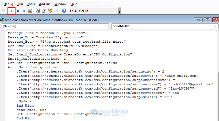This screenshot has width=219, height=121.
Task: Open the Object Browser icon
Action: pyautogui.click(x=50, y=11)
